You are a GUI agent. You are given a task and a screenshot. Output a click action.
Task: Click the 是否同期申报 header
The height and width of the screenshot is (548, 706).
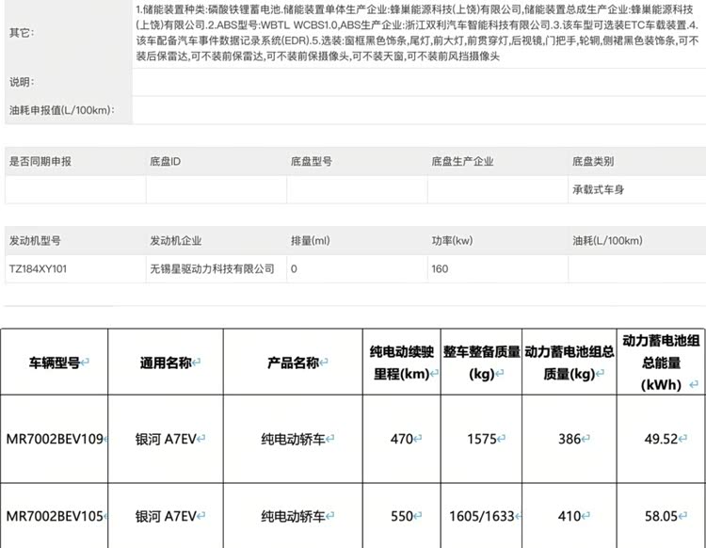pyautogui.click(x=40, y=162)
